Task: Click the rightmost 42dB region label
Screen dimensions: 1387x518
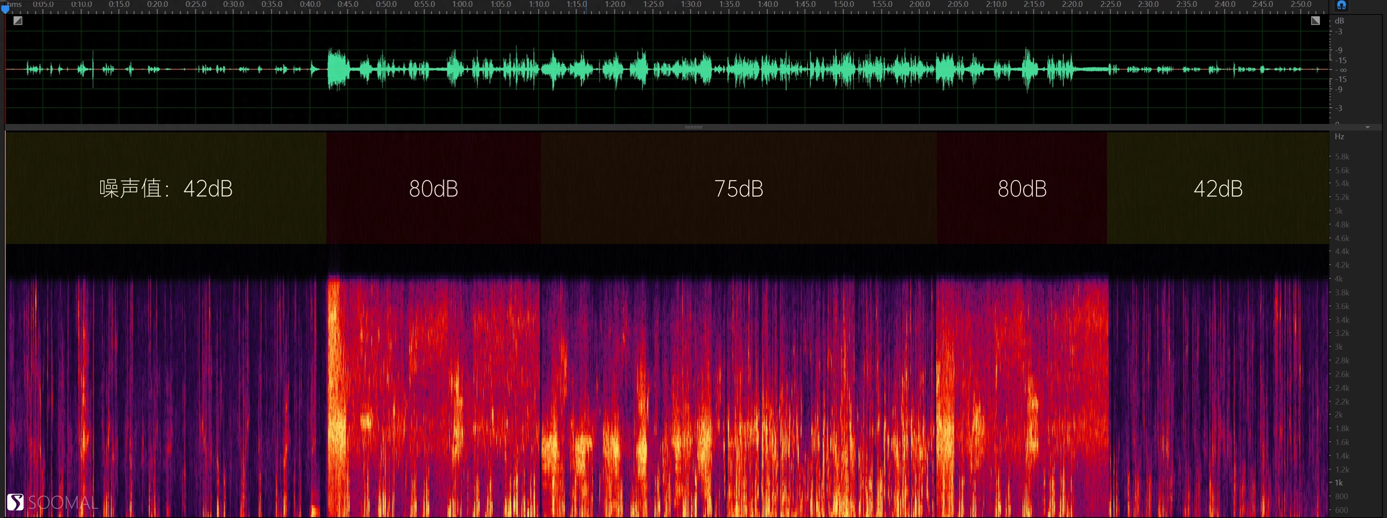Action: click(x=1217, y=189)
